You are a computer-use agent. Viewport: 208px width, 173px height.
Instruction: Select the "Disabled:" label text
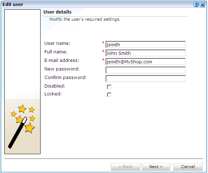pyautogui.click(x=55, y=86)
